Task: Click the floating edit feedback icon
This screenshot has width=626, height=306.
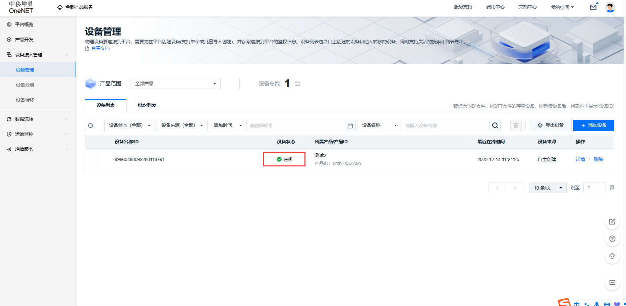Action: pyautogui.click(x=612, y=221)
